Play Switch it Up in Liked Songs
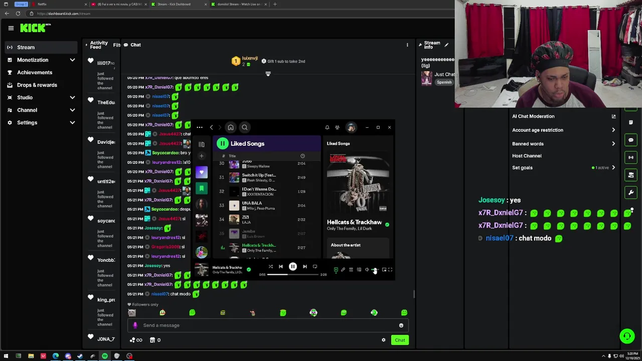 266,177
